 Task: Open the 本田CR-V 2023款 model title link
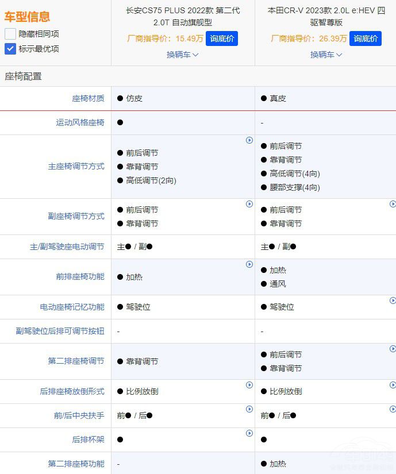(326, 16)
